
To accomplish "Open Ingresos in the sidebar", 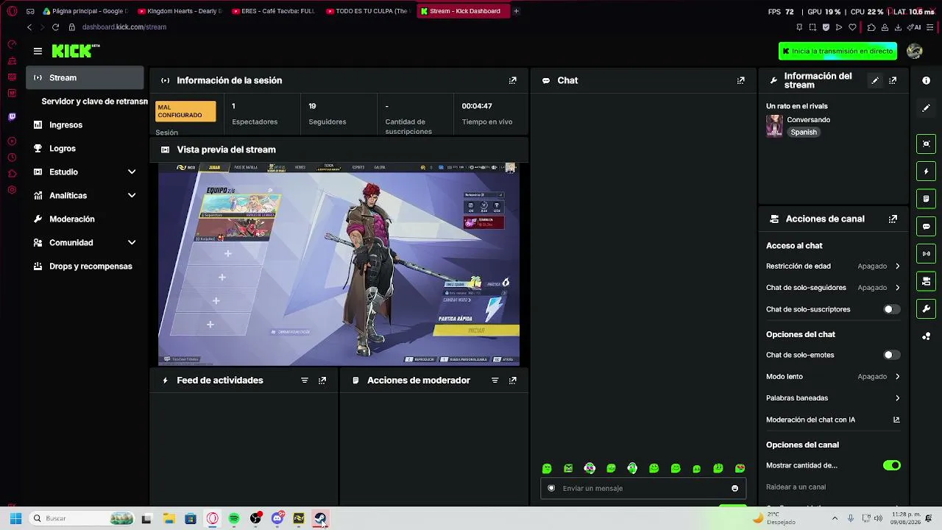I will 85,125.
